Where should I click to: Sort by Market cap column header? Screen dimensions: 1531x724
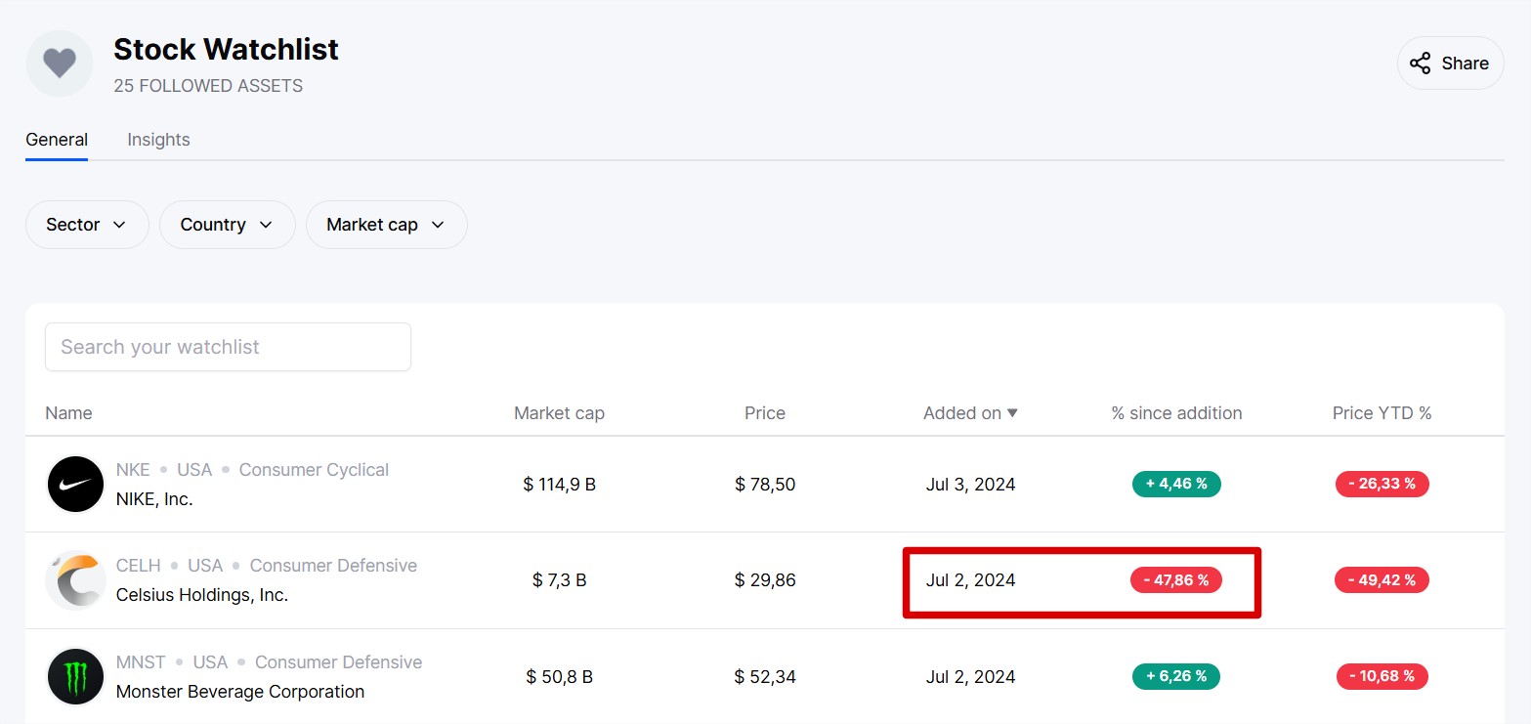[559, 413]
